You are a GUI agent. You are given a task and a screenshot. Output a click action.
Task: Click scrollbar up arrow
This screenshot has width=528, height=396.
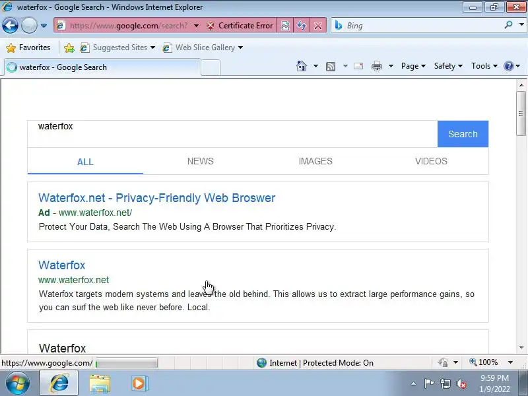pos(521,85)
